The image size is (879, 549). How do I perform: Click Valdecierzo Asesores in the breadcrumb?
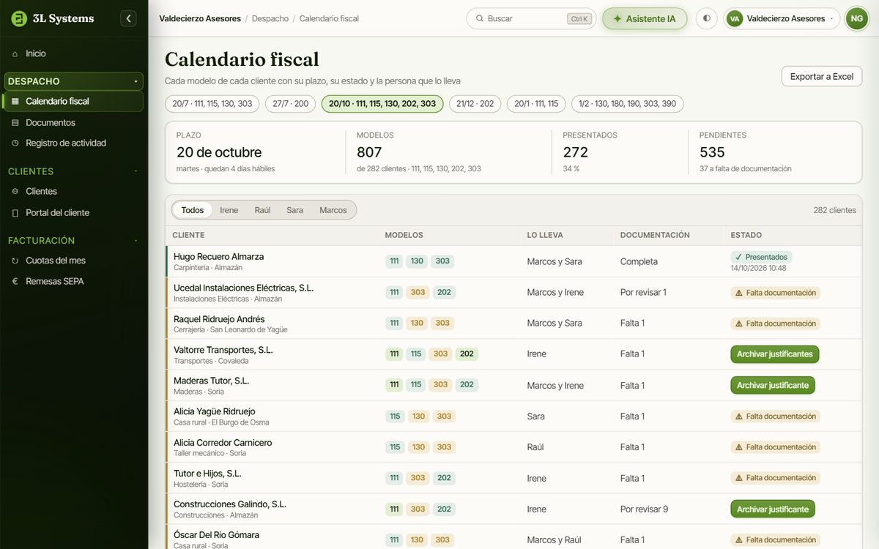click(200, 18)
